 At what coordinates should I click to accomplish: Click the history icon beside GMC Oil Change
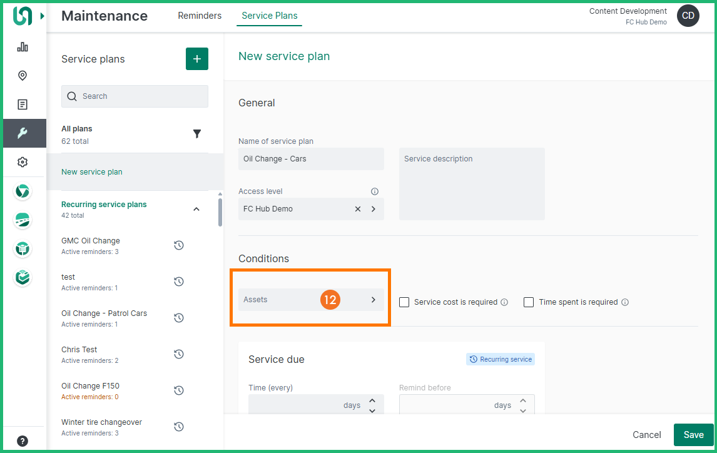(179, 245)
